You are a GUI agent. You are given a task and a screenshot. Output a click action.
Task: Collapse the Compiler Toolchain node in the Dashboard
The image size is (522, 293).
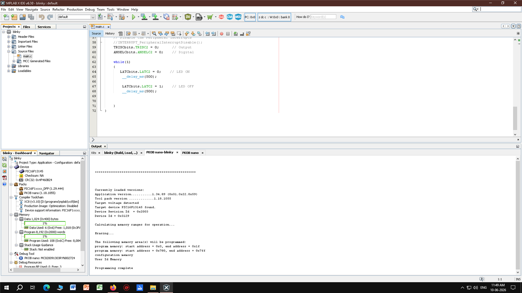point(11,197)
